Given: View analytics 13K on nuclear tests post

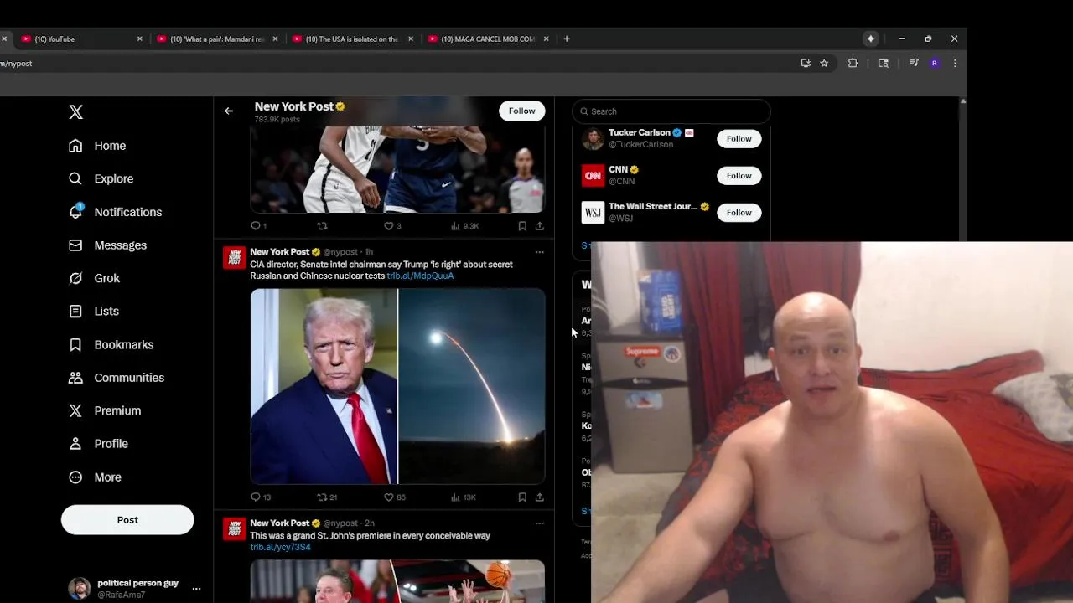Looking at the screenshot, I should click(464, 497).
